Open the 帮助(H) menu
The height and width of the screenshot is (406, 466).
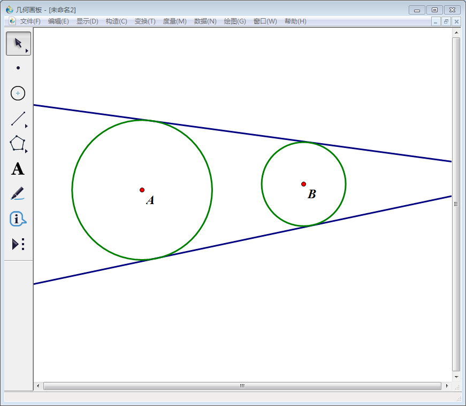click(295, 21)
